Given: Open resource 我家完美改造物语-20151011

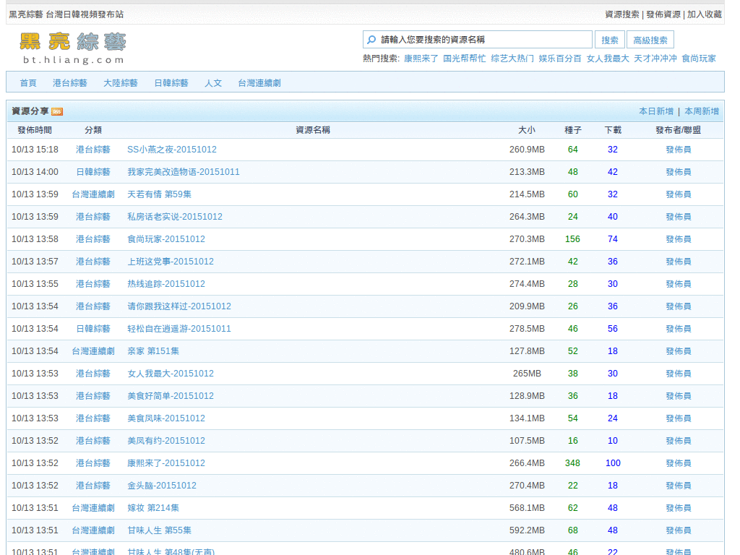Looking at the screenshot, I should [x=184, y=172].
